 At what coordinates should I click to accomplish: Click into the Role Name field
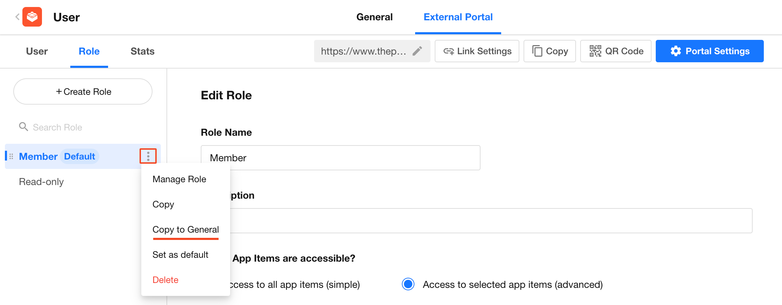pos(340,158)
